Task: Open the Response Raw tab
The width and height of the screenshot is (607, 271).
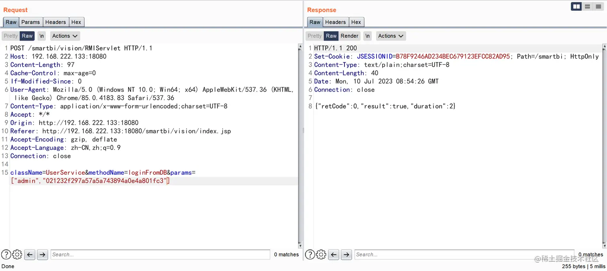Action: (315, 22)
